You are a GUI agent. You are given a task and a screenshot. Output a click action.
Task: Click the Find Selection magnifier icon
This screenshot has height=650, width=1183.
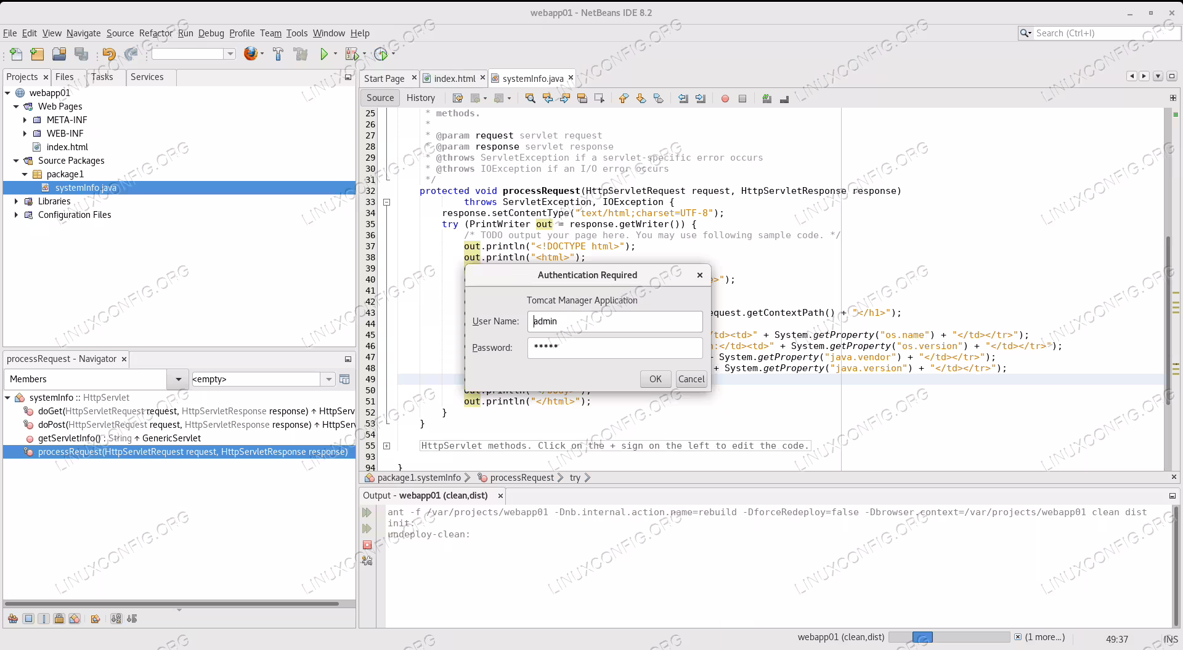pyautogui.click(x=530, y=98)
